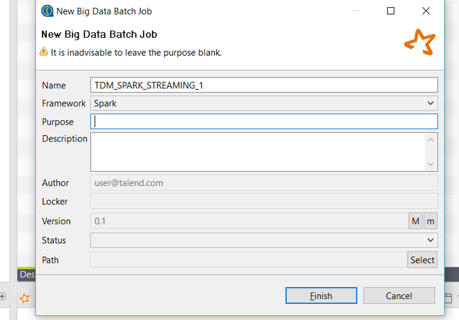459x320 pixels.
Task: Click the Description scrollbar up arrow
Action: (x=431, y=140)
